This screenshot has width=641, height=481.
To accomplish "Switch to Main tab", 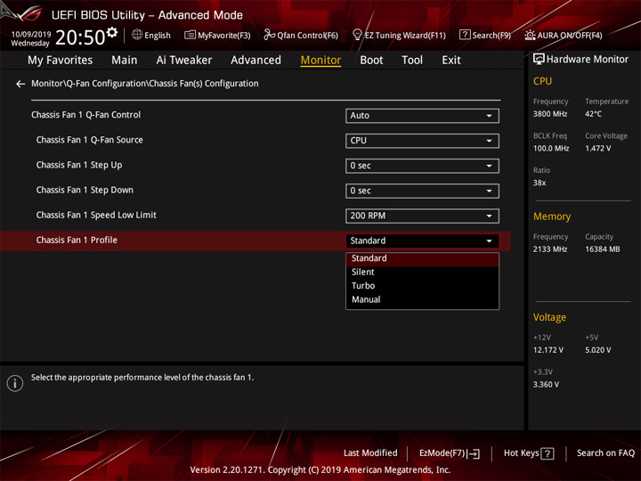I will [125, 61].
